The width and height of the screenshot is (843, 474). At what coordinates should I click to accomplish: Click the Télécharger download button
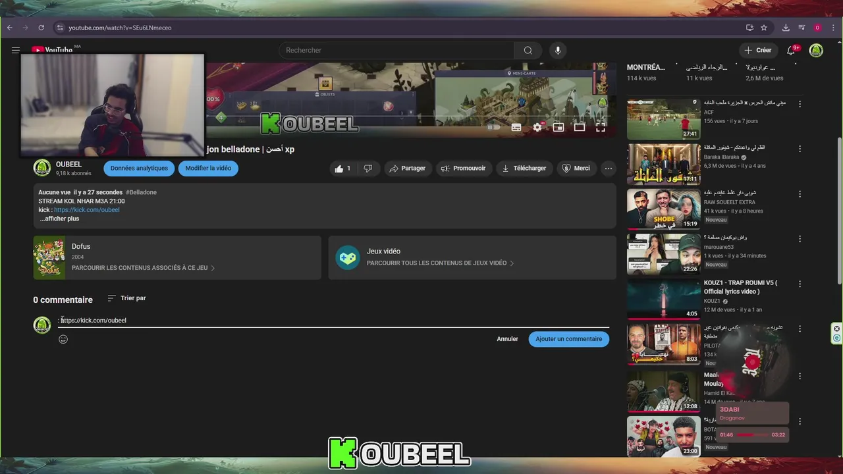[524, 169]
